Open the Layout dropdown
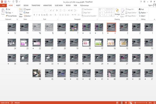 (27, 9)
